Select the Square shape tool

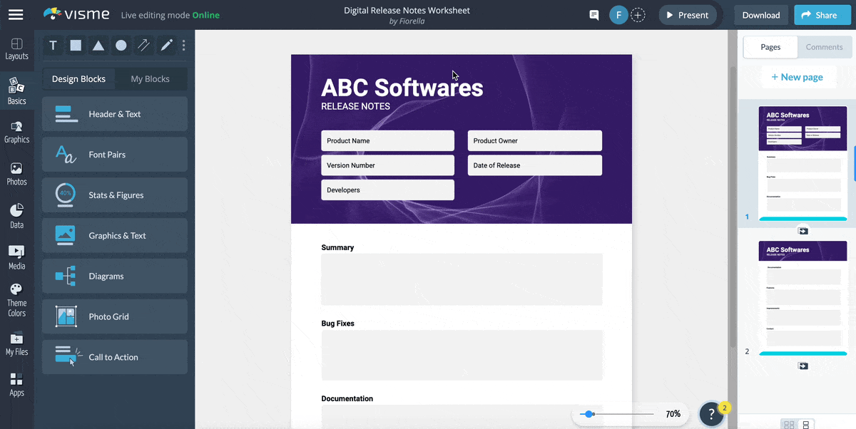(x=76, y=45)
